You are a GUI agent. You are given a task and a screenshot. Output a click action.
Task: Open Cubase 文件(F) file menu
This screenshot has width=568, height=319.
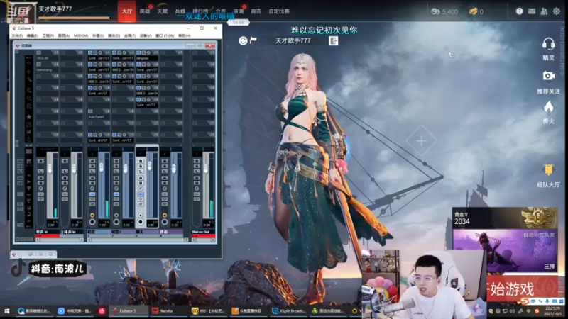17,36
